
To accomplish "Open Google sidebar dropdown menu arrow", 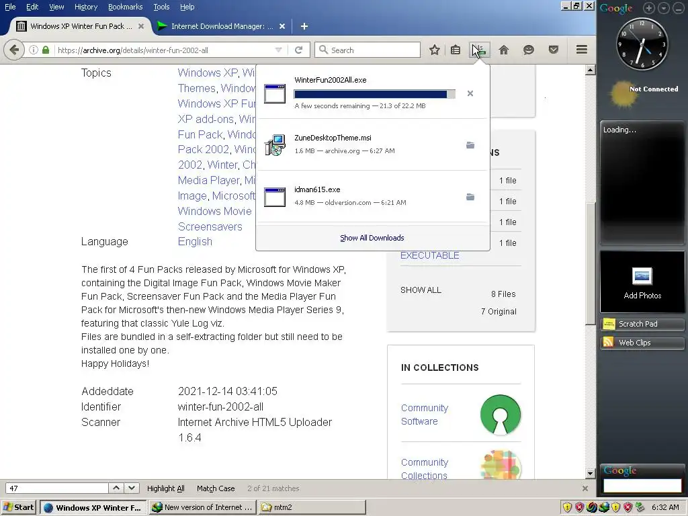I will (x=664, y=8).
